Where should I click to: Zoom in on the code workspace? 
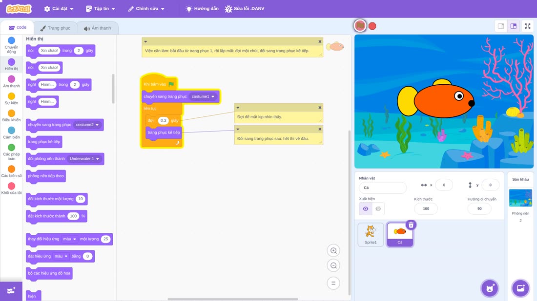(x=333, y=251)
